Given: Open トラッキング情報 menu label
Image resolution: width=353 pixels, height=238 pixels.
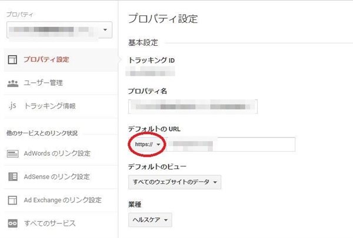Looking at the screenshot, I should pos(49,106).
